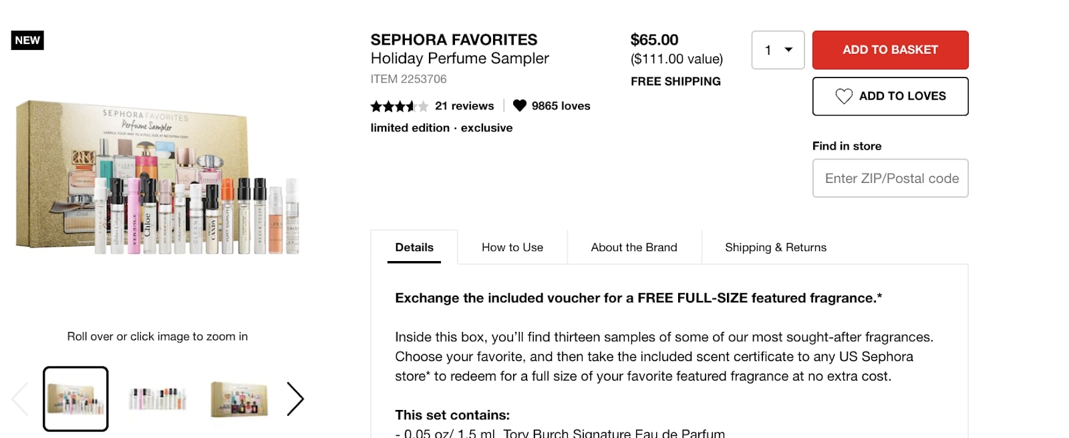Open the 21 reviews link

pyautogui.click(x=464, y=105)
